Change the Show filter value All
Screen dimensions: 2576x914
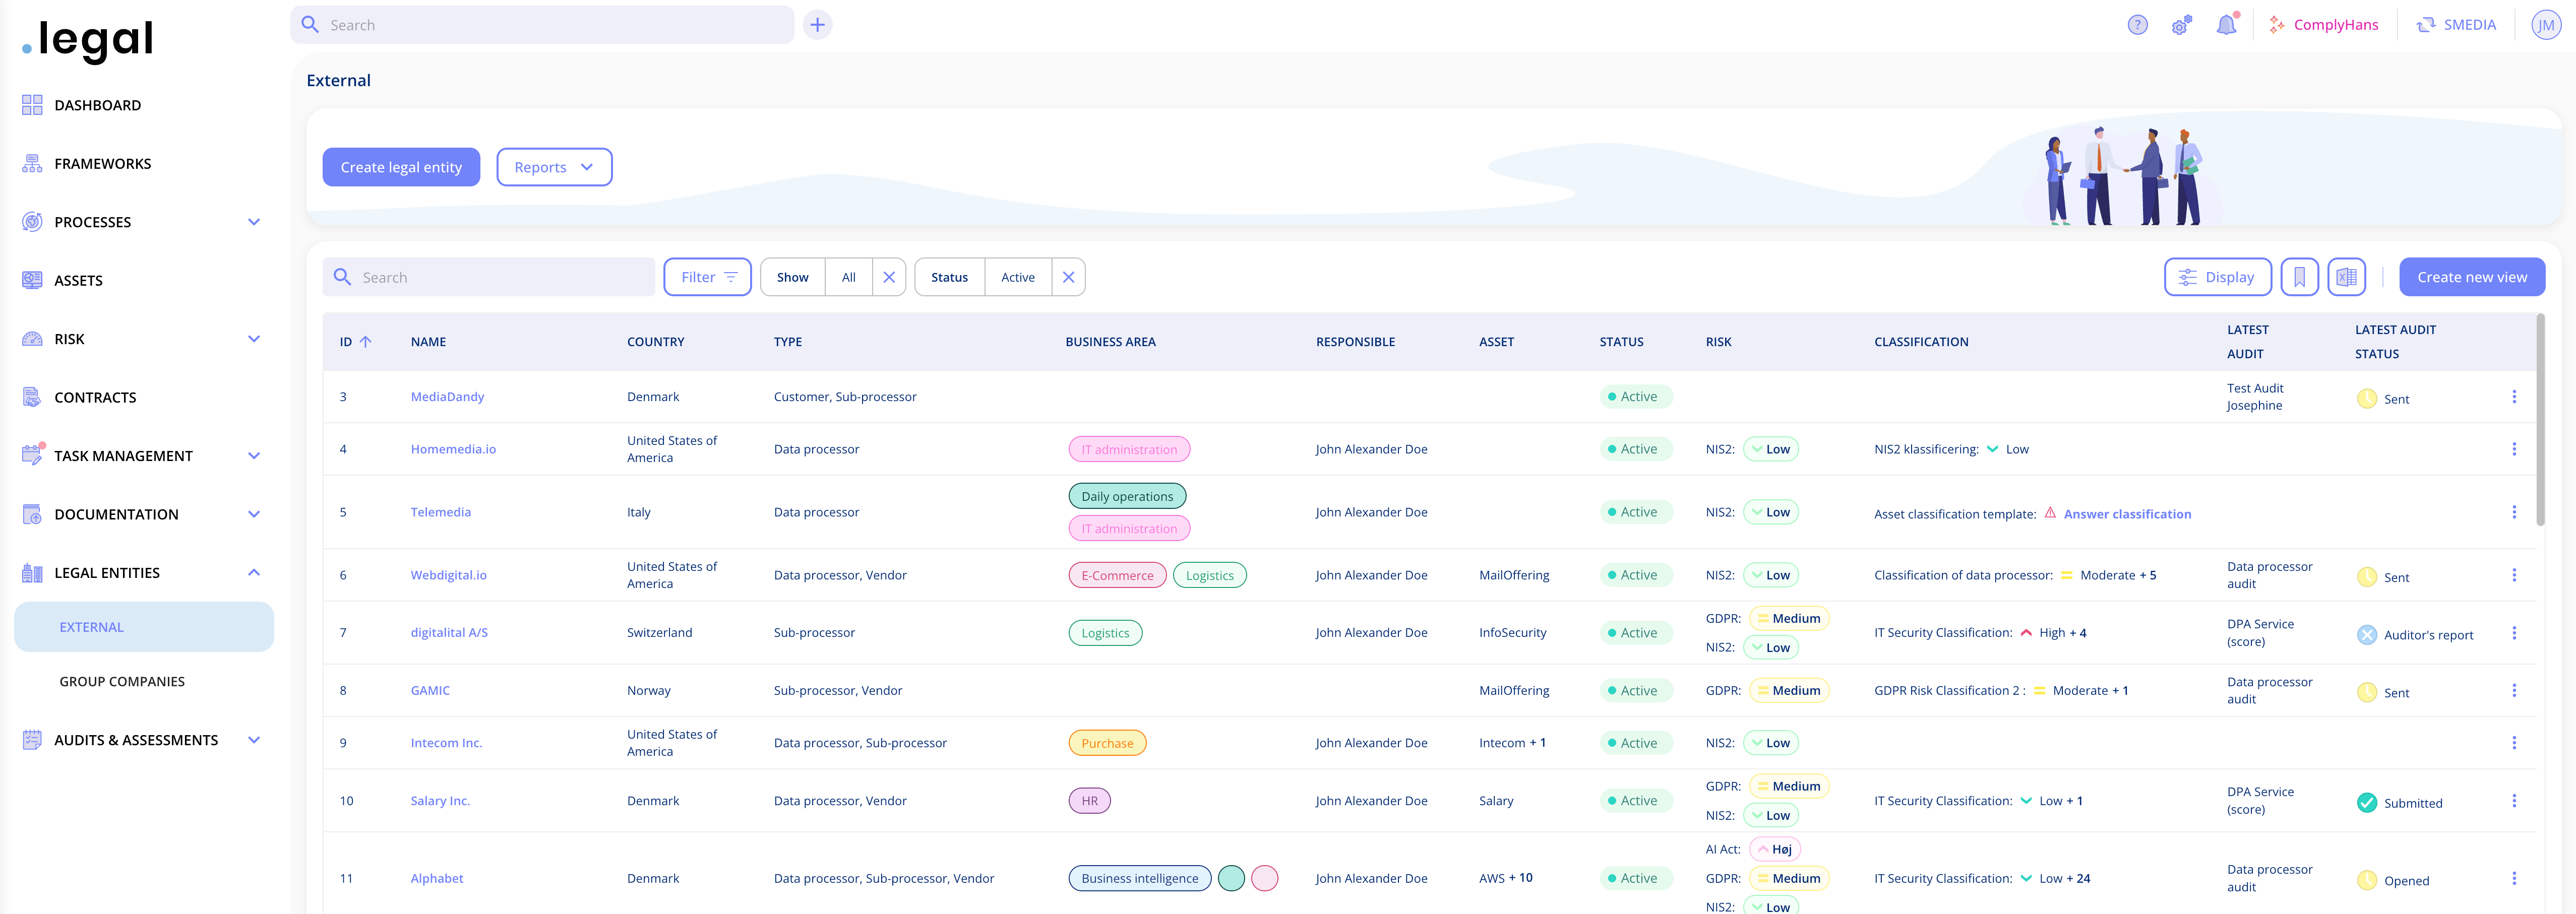(848, 277)
